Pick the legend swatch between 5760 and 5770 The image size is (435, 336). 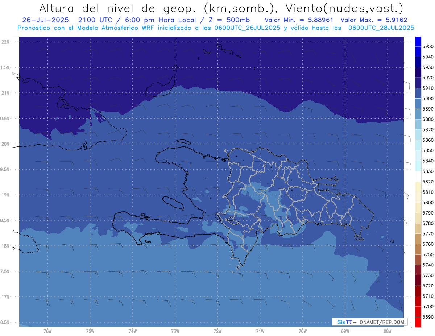coord(418,239)
